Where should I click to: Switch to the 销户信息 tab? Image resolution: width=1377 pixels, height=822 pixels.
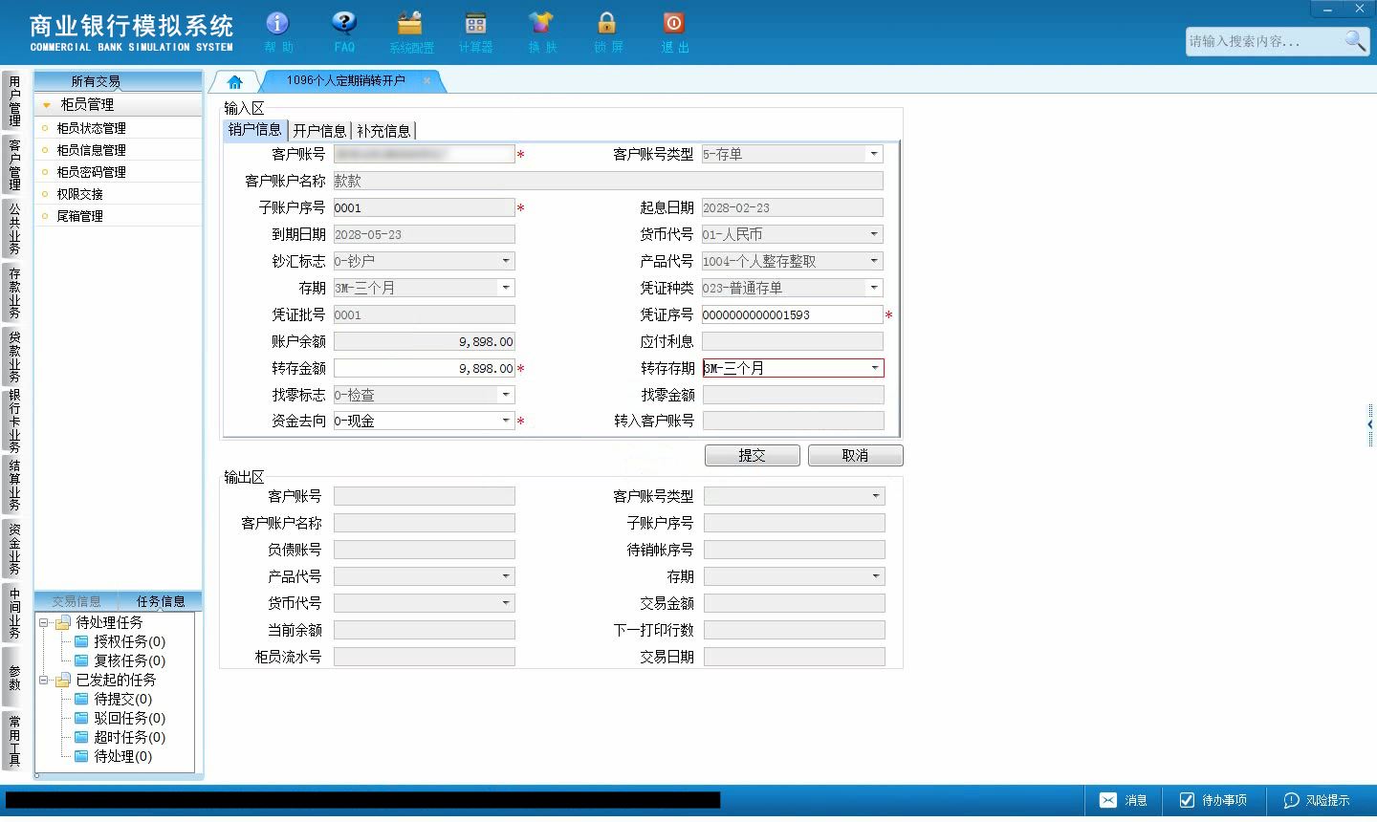(x=254, y=130)
